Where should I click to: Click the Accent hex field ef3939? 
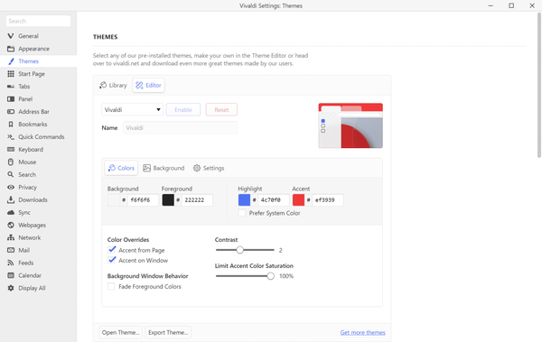pyautogui.click(x=328, y=200)
